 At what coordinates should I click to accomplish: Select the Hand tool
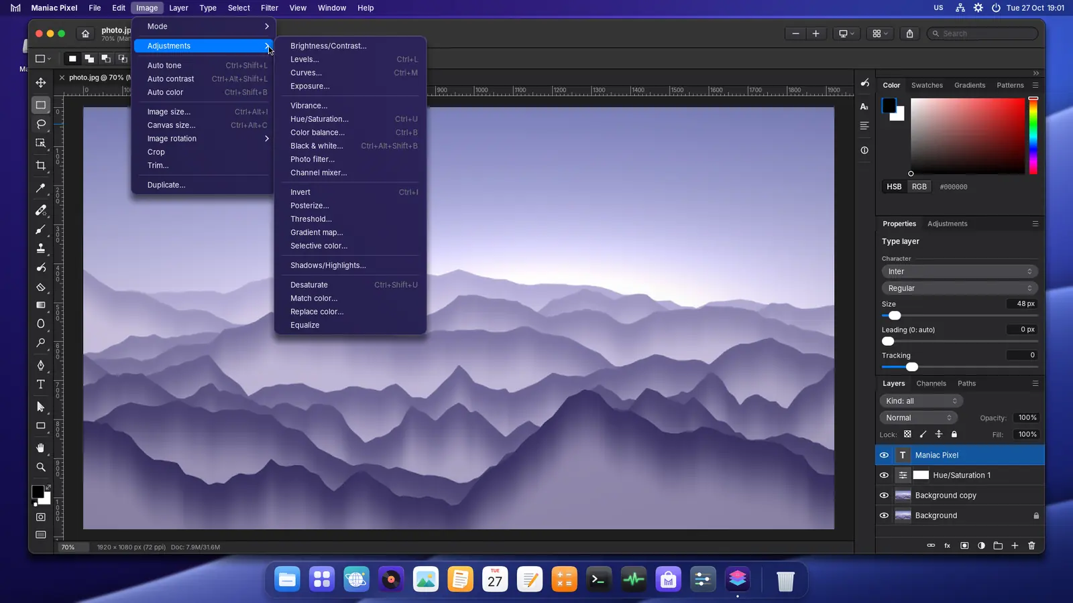tap(41, 448)
